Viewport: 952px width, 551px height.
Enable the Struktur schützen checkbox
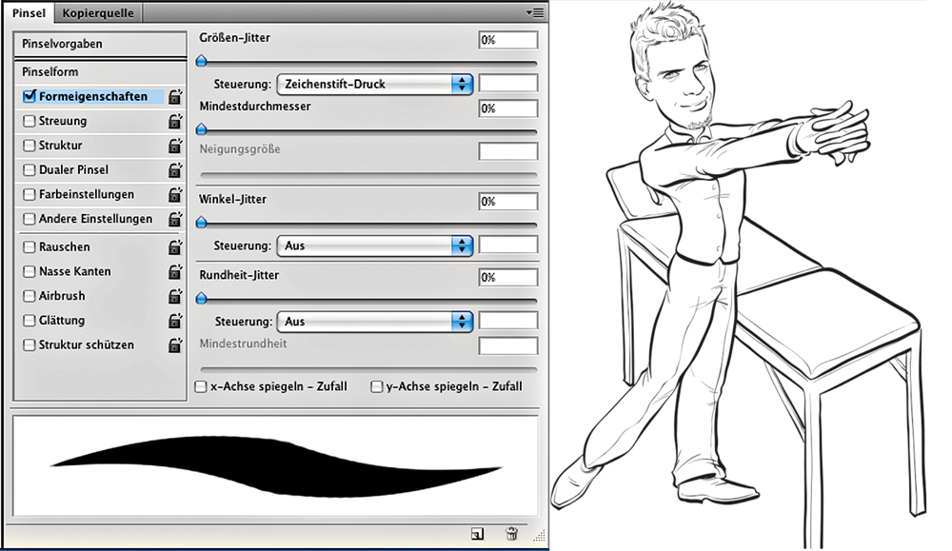pos(30,344)
